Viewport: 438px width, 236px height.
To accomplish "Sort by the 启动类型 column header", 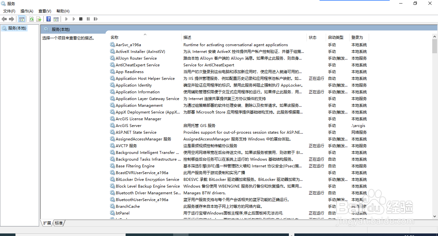I will (337, 38).
